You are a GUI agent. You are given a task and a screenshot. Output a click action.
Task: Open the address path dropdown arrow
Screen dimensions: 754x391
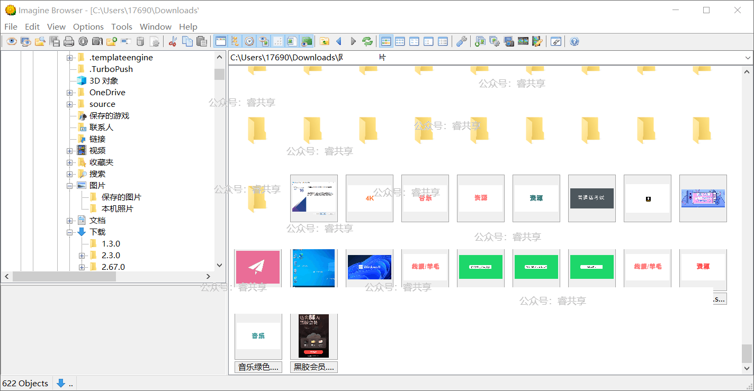point(748,58)
